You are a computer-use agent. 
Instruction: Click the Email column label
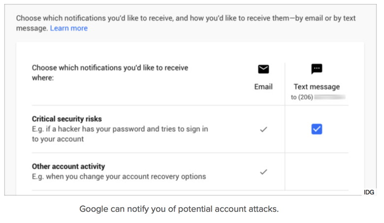click(x=263, y=87)
